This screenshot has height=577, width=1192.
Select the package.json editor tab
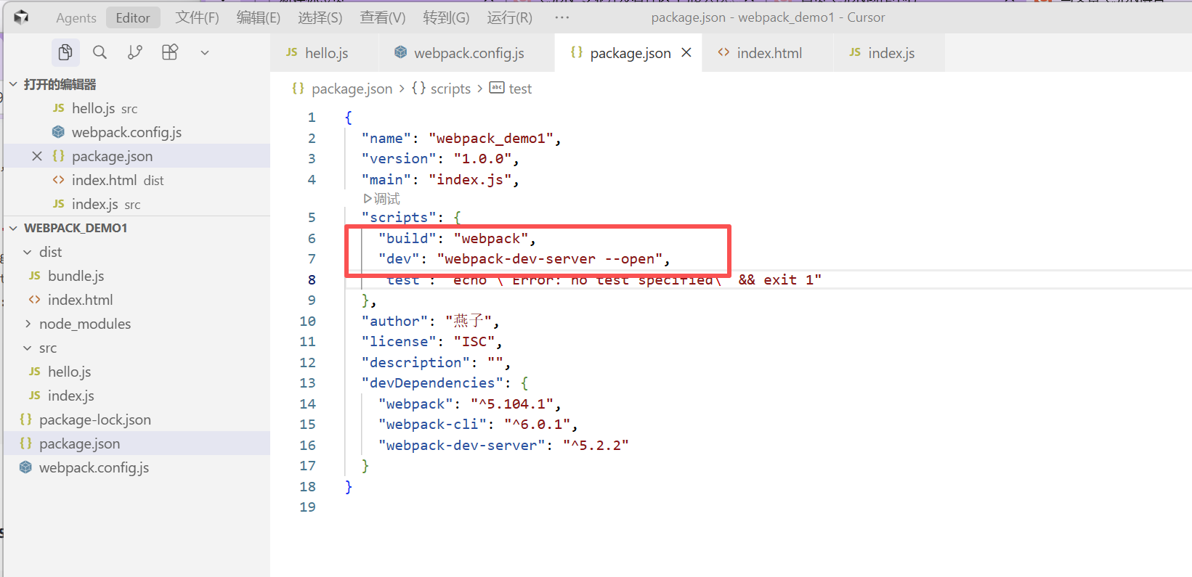[x=629, y=53]
